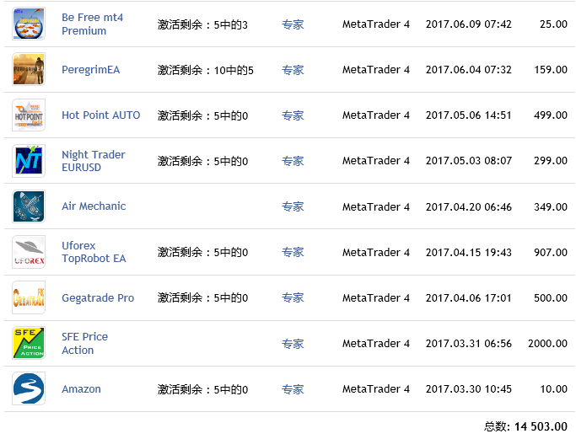Open the Amazon product name link

pyautogui.click(x=81, y=389)
